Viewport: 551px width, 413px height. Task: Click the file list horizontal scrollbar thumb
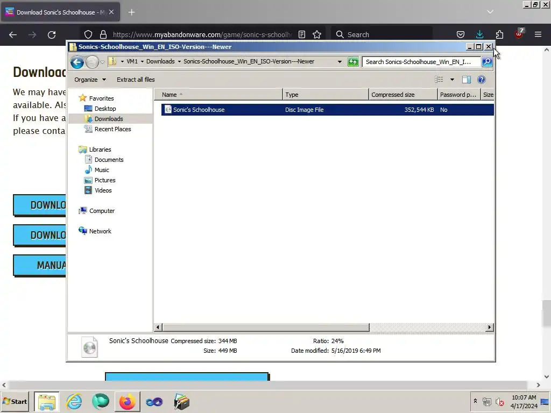pos(266,327)
